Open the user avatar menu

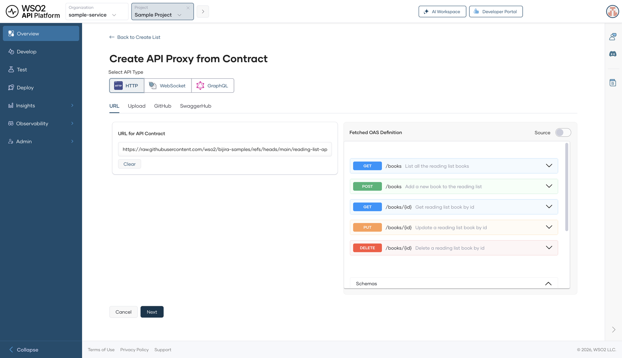(x=612, y=12)
